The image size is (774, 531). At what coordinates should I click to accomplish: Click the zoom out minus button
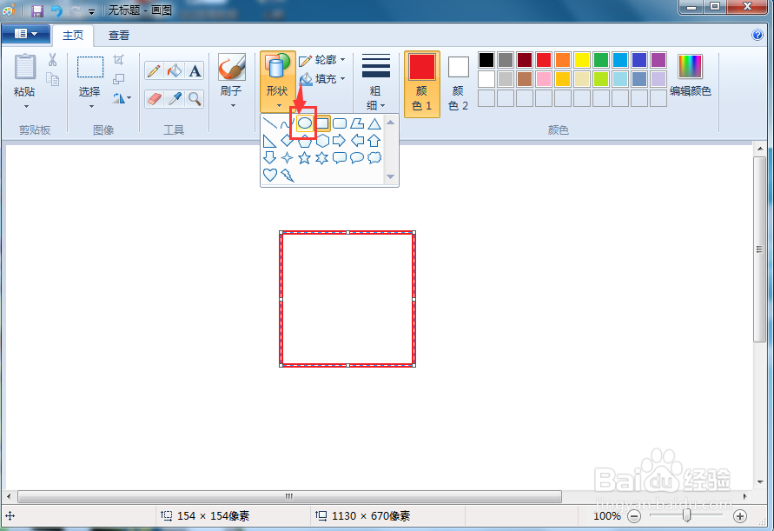click(634, 517)
